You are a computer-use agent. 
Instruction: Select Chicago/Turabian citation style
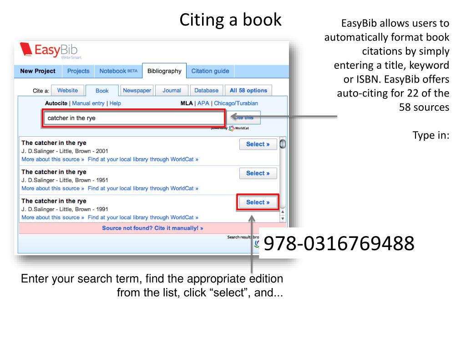click(x=236, y=103)
